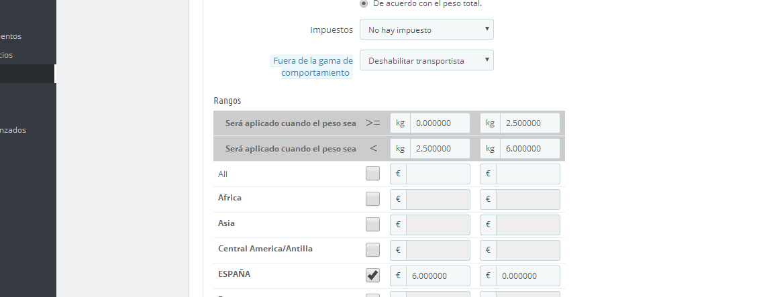The height and width of the screenshot is (297, 761).
Task: Edit ESPAÑA price 6.000000
Action: point(438,276)
